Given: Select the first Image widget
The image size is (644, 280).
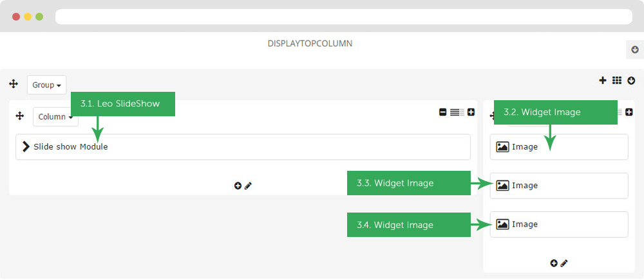Looking at the screenshot, I should point(558,146).
